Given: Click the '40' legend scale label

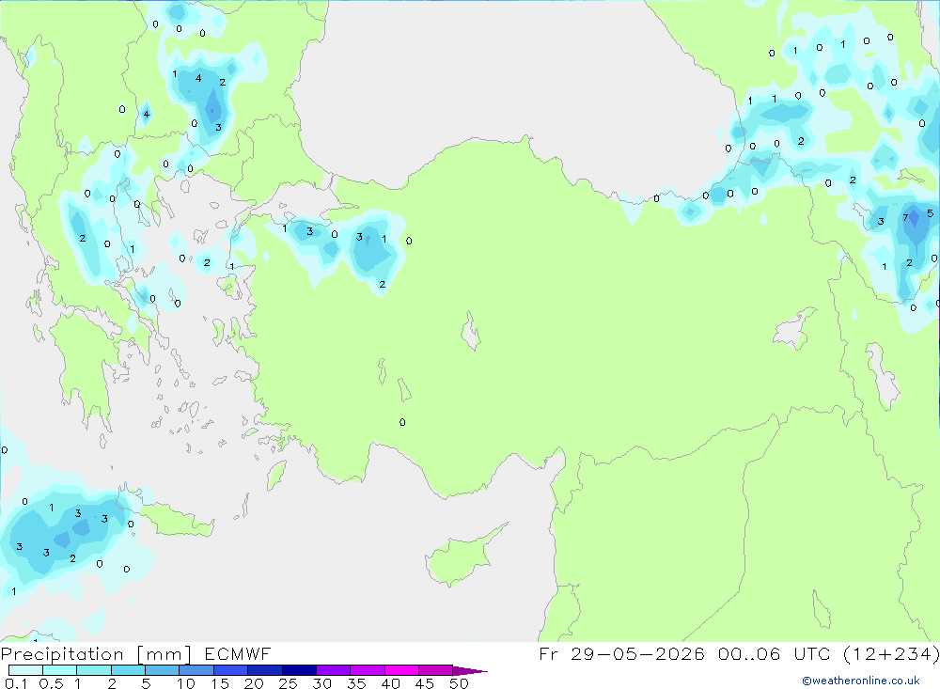Looking at the screenshot, I should (390, 683).
